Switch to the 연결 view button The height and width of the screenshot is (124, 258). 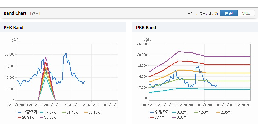(229, 13)
